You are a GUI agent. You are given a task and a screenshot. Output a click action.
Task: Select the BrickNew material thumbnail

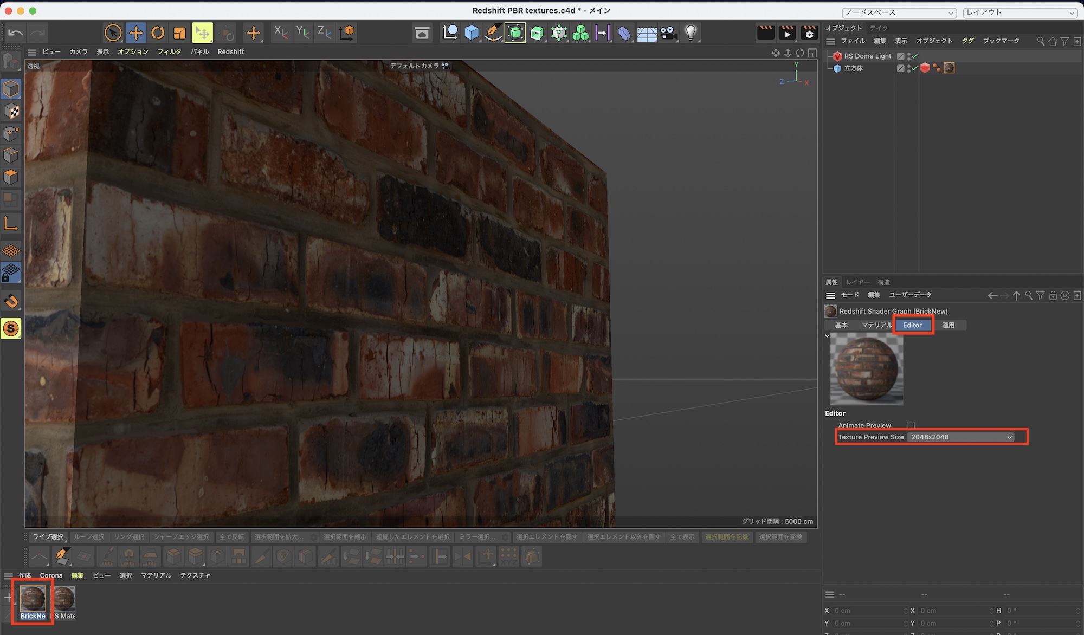pos(33,598)
